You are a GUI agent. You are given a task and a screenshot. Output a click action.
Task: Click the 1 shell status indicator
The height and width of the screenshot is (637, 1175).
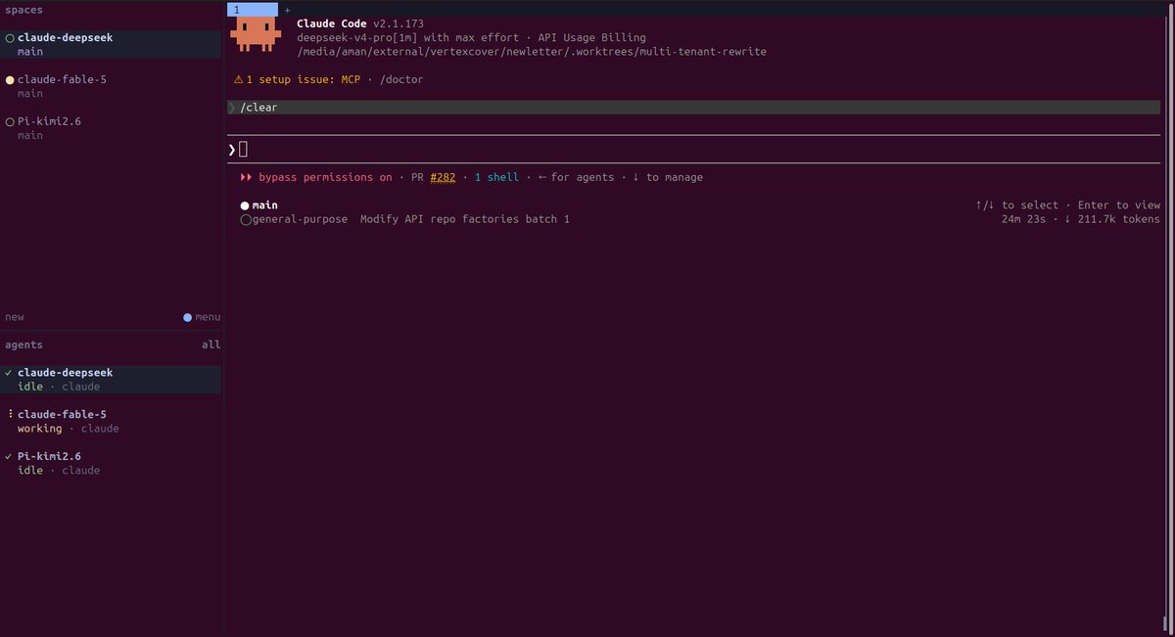(496, 177)
